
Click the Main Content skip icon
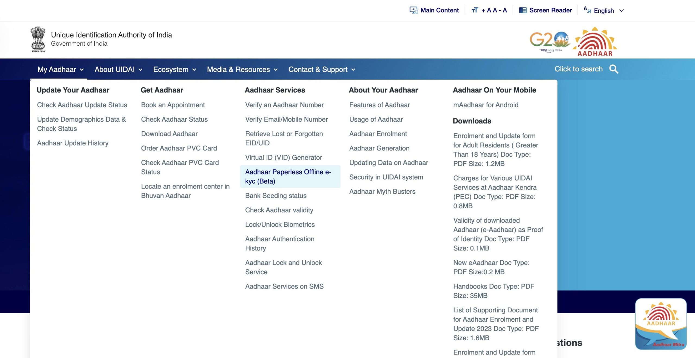click(x=413, y=10)
